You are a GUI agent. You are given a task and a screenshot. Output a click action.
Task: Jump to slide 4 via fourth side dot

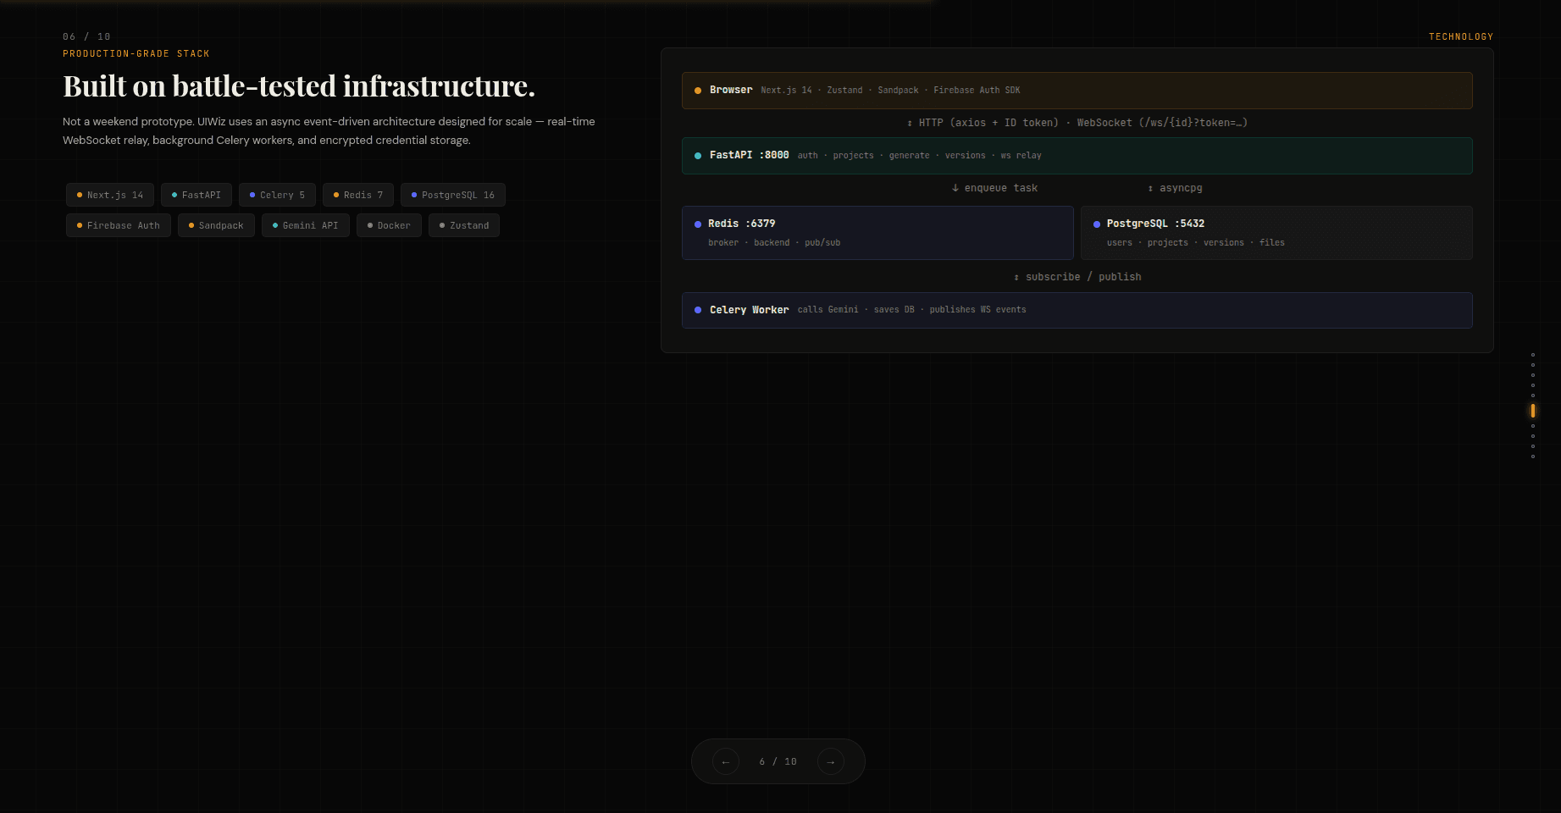[1533, 385]
